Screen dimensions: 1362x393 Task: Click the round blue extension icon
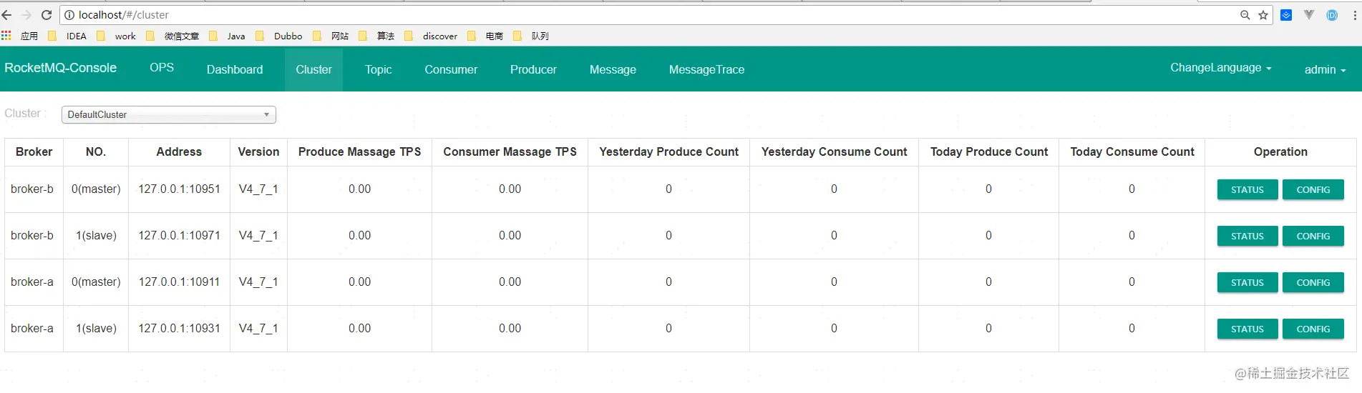1332,15
